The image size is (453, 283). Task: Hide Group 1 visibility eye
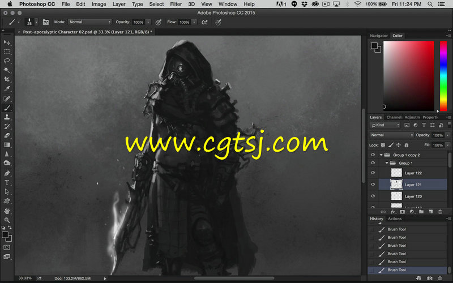point(373,163)
